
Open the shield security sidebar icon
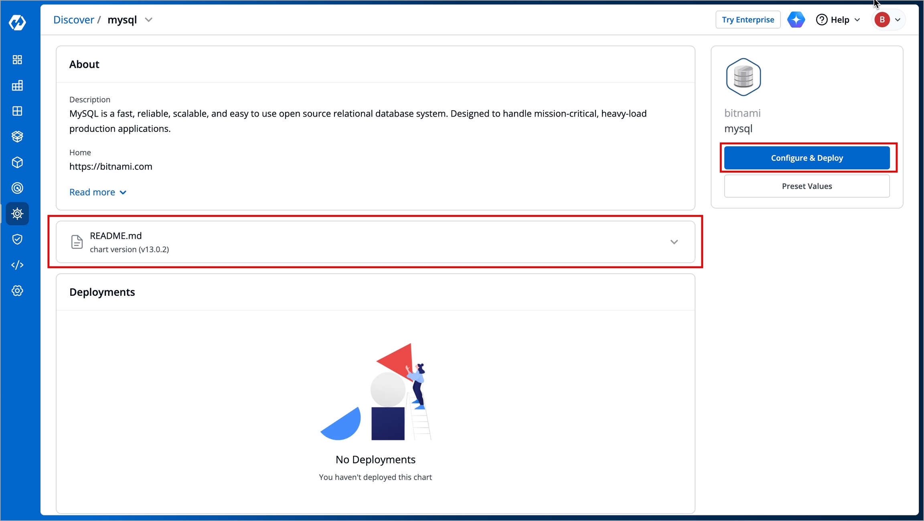pos(17,239)
